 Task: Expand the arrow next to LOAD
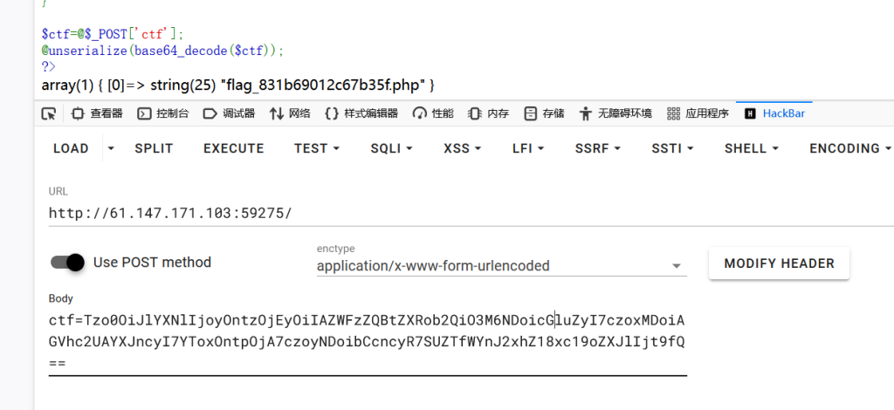point(110,148)
